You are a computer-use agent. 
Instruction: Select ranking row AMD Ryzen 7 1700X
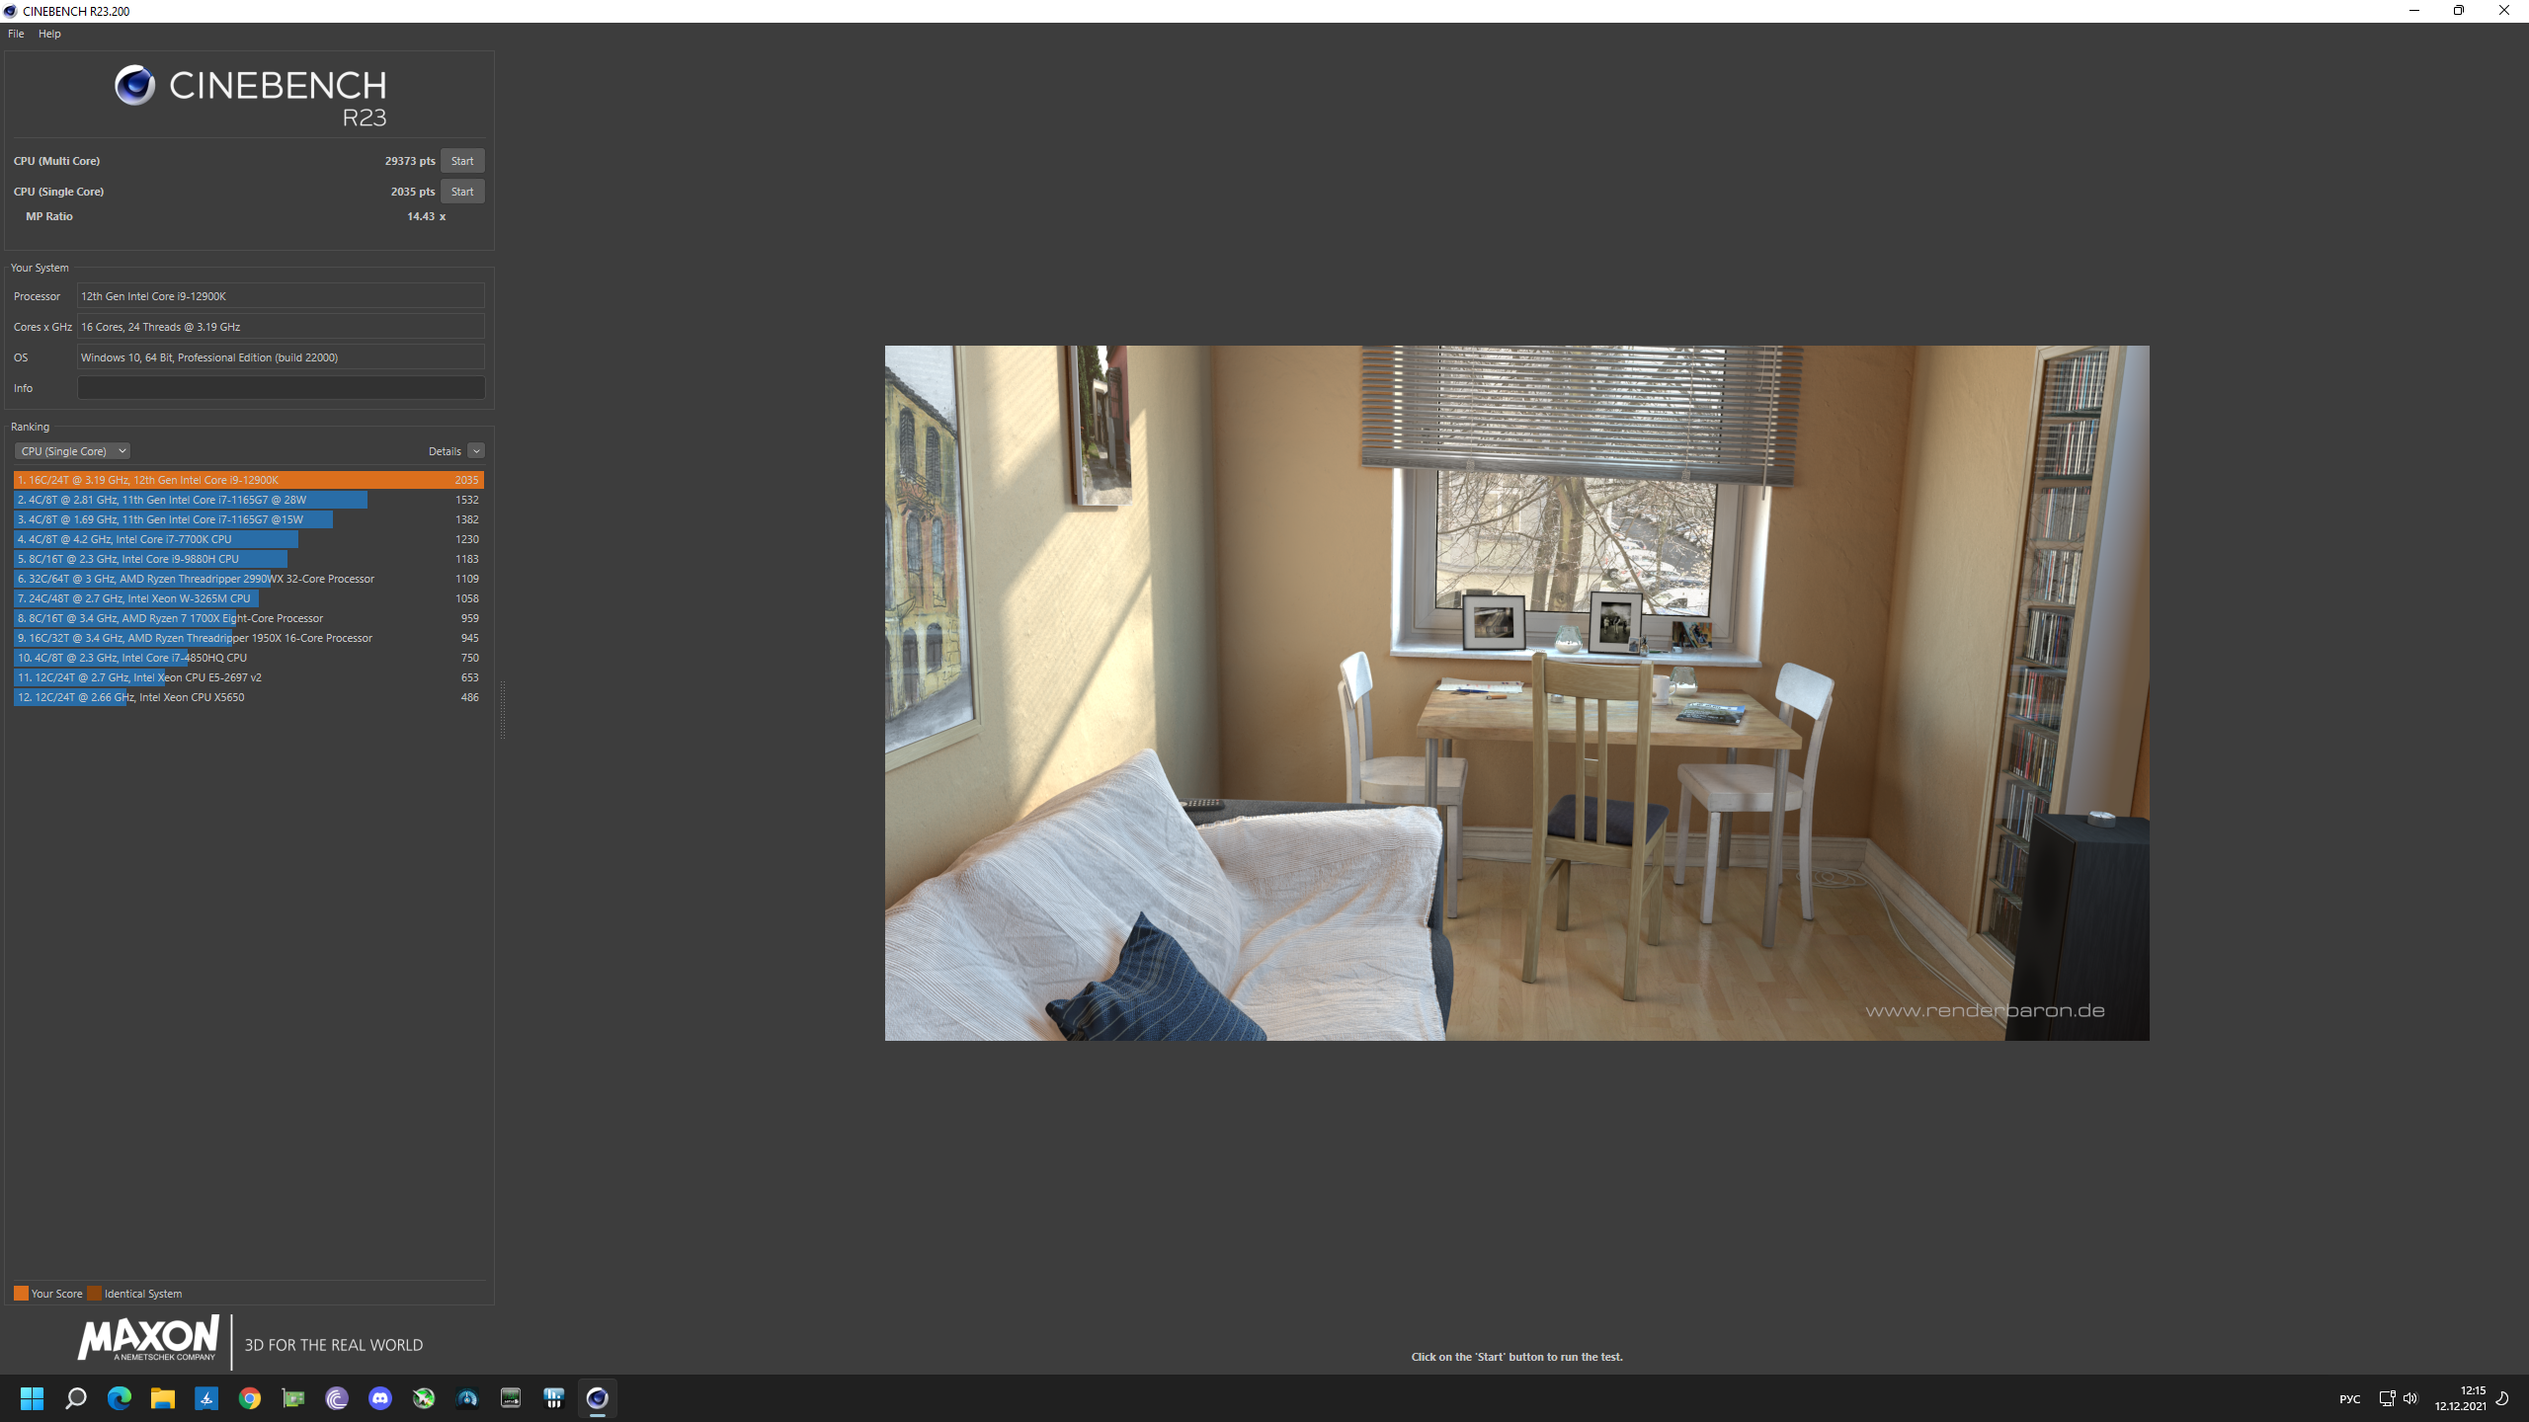click(249, 618)
